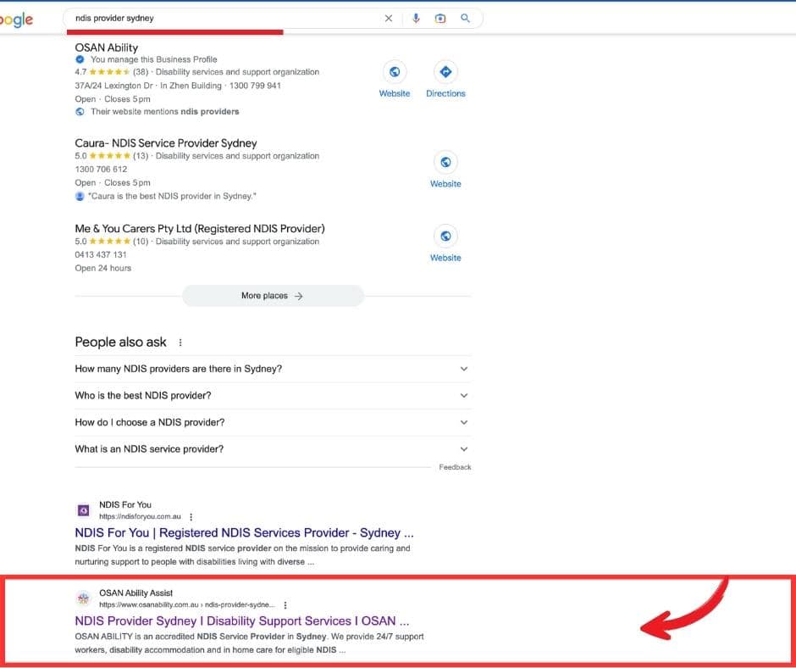Image resolution: width=796 pixels, height=668 pixels.
Task: Expand 'What is an NDIS service provider?'
Action: pyautogui.click(x=463, y=448)
